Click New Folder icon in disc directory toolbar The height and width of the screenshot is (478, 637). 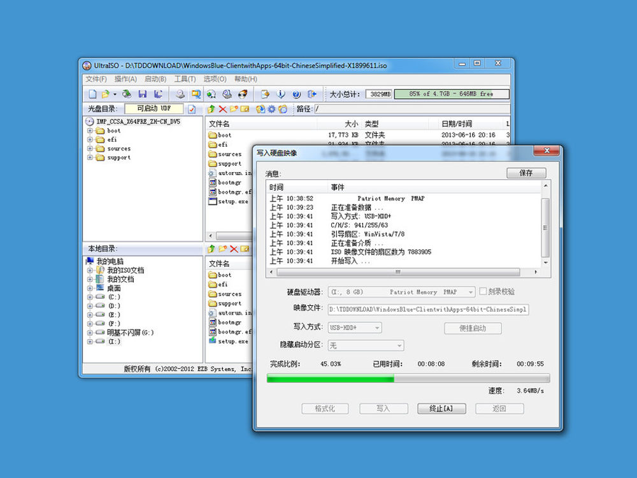tap(234, 109)
